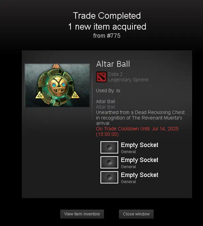
Task: Select the third Empty Socket icon
Action: [x=109, y=177]
